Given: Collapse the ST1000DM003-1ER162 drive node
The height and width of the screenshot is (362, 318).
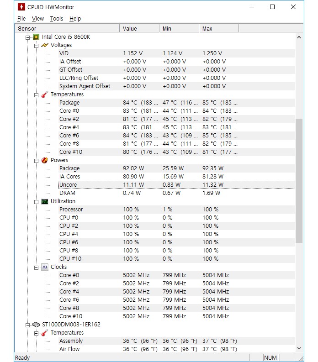Looking at the screenshot, I should [28, 325].
